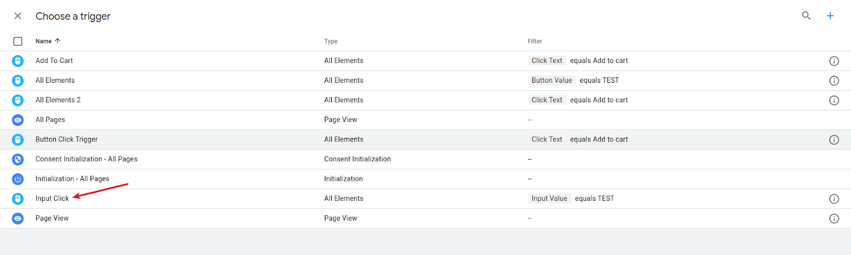Click the Type column header
This screenshot has height=255, width=851.
coord(331,41)
